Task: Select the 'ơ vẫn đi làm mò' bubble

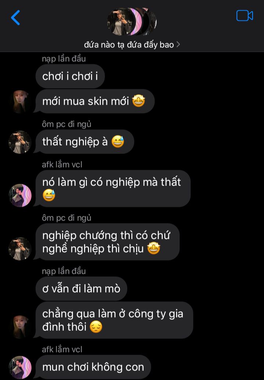Action: tap(81, 288)
